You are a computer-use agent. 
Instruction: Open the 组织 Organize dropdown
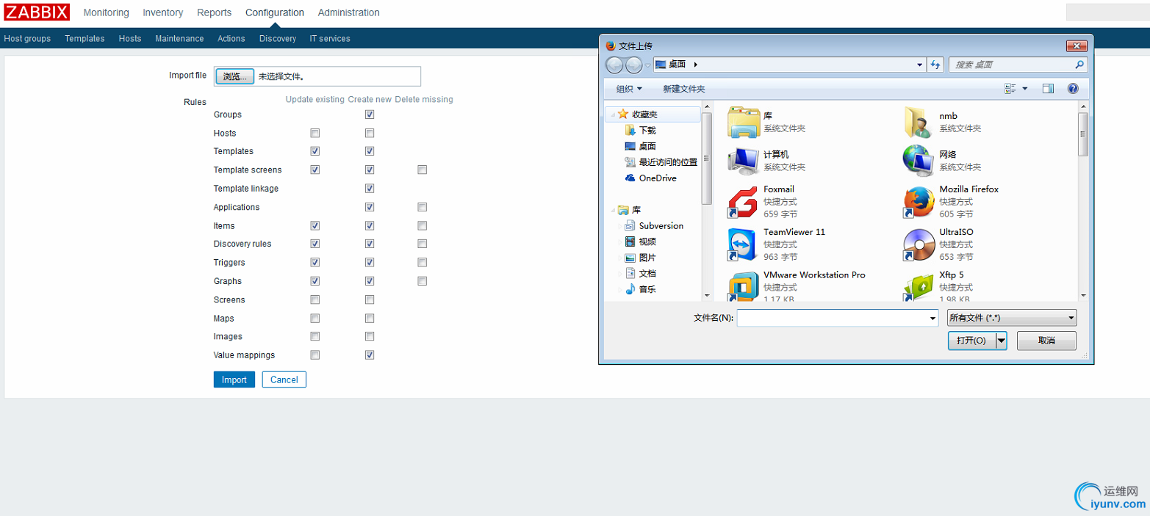pos(629,89)
